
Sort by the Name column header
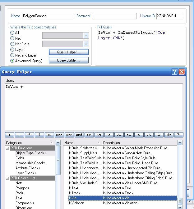tap(83, 143)
